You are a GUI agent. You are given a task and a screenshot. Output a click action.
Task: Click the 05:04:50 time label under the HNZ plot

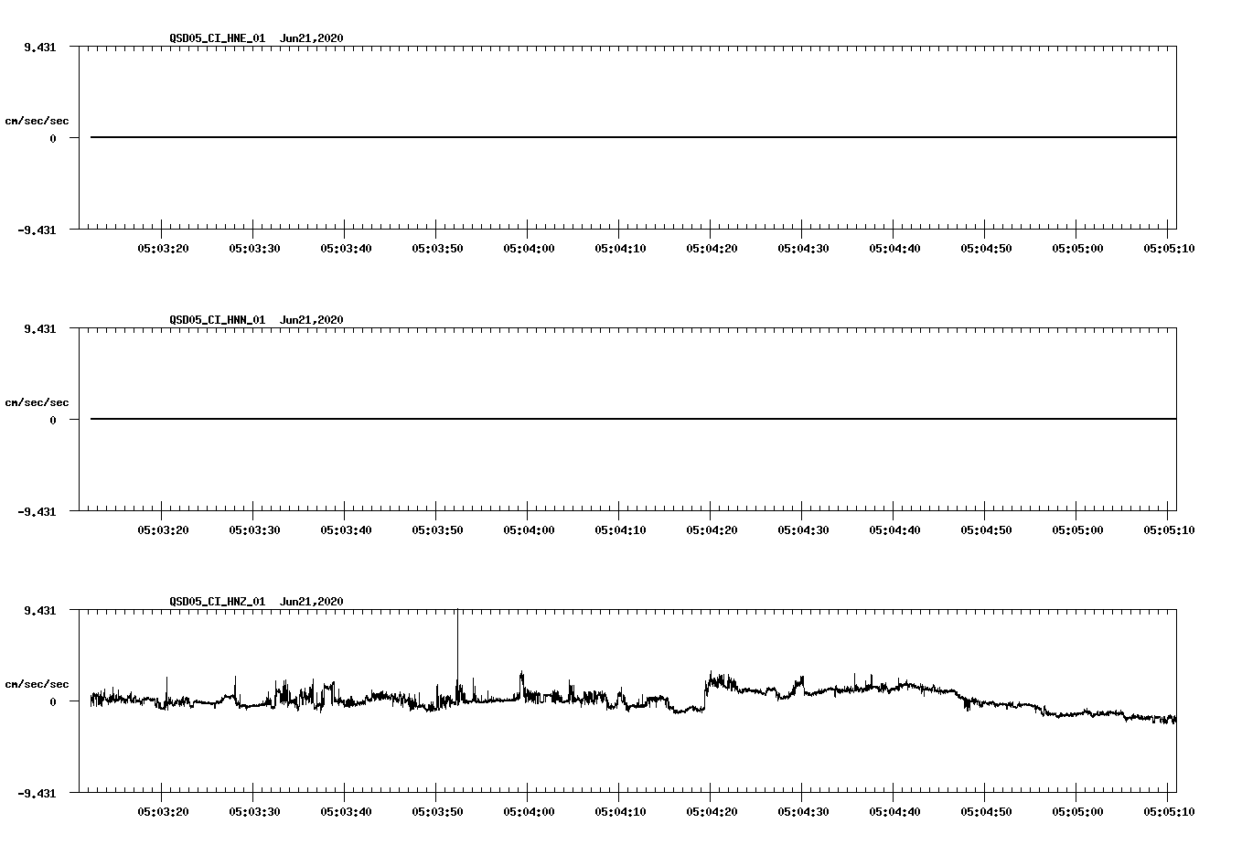point(986,812)
